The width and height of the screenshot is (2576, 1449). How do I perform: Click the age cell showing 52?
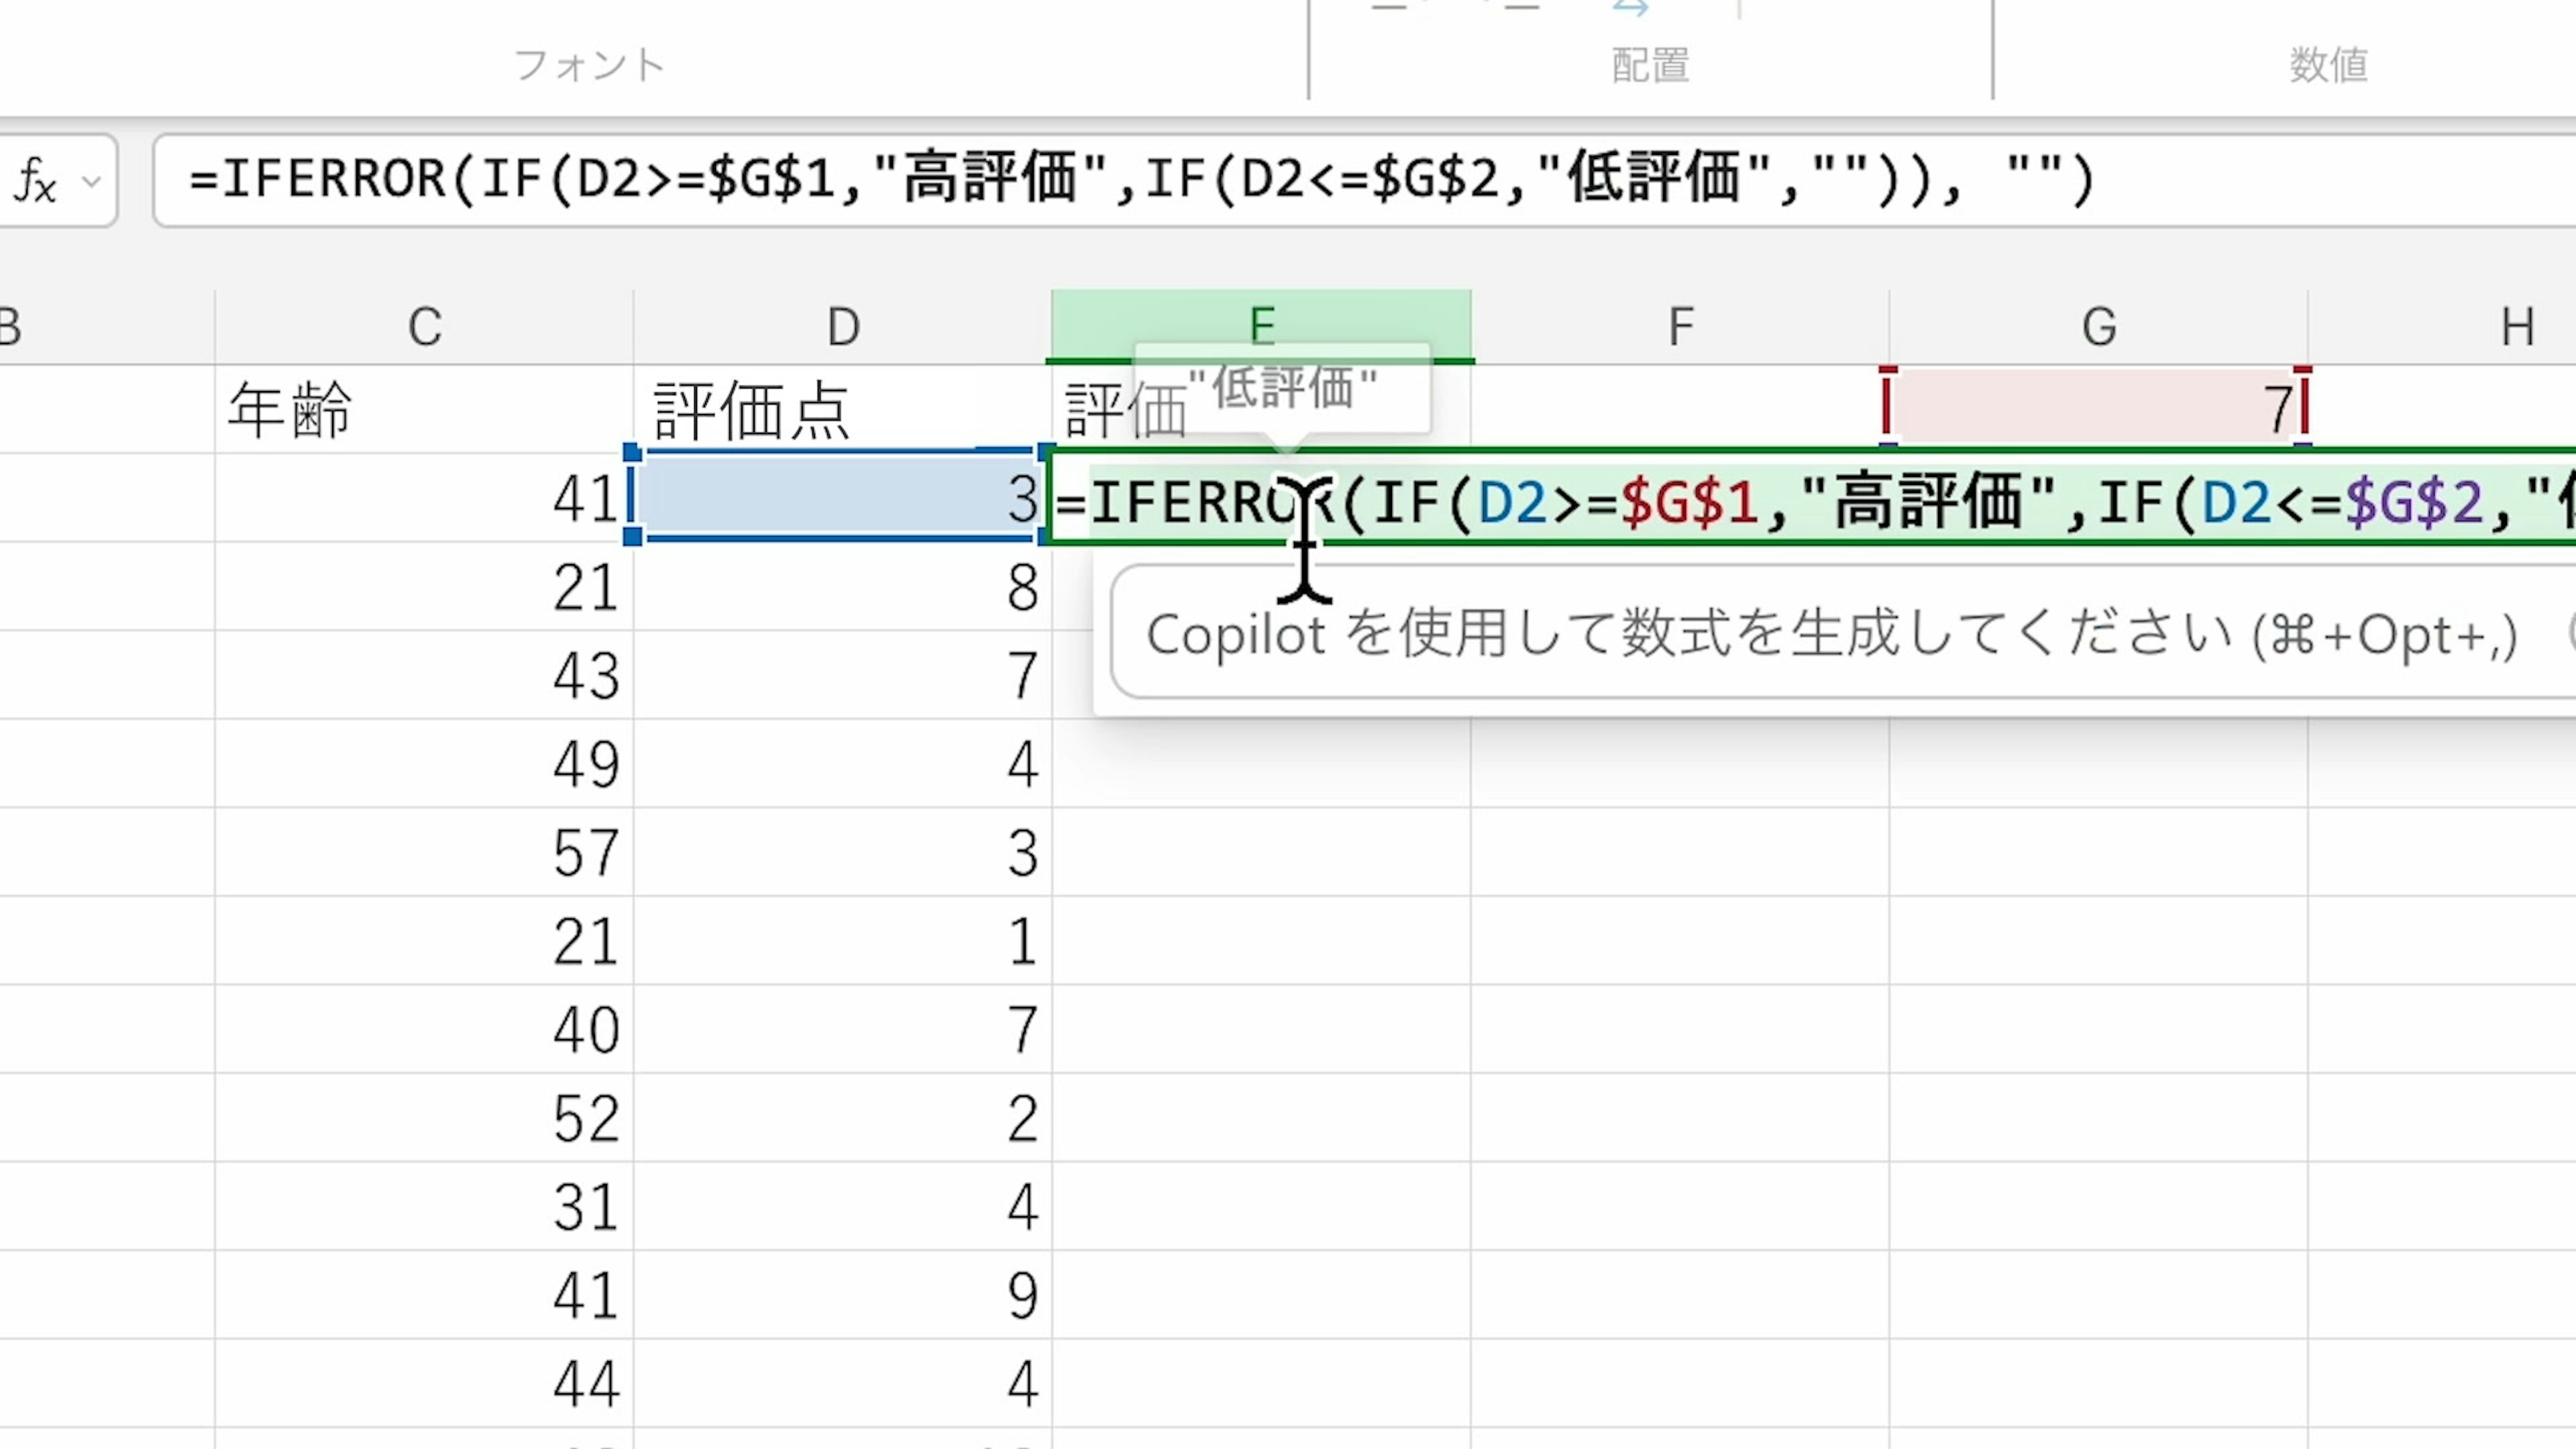click(x=424, y=1117)
